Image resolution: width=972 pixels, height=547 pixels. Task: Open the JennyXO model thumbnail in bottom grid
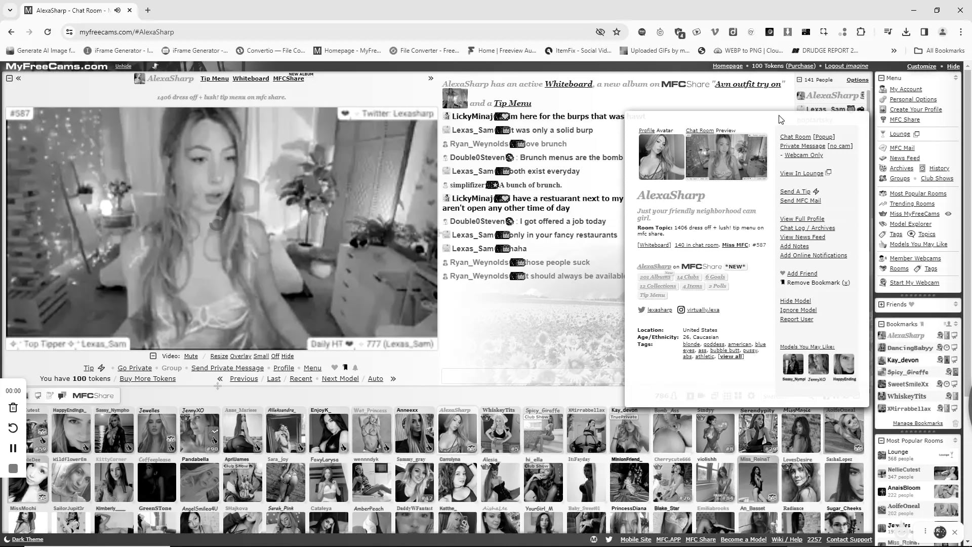click(x=199, y=433)
